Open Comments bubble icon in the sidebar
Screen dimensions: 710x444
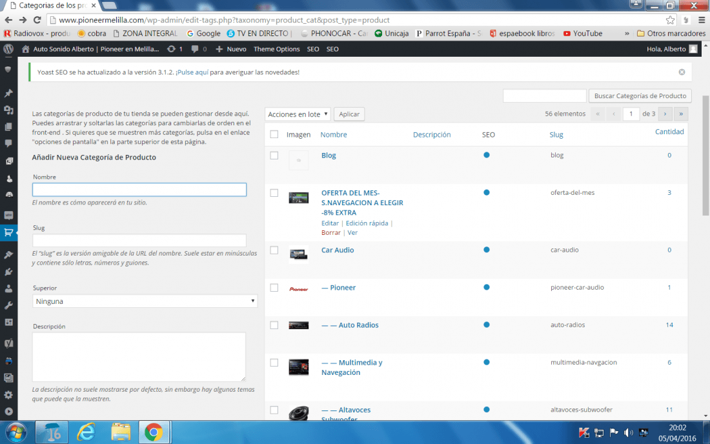click(8, 143)
